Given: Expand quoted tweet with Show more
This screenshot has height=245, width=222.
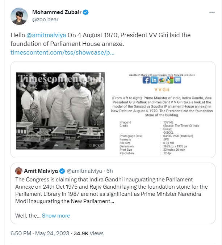Looking at the screenshot, I should coord(56,216).
